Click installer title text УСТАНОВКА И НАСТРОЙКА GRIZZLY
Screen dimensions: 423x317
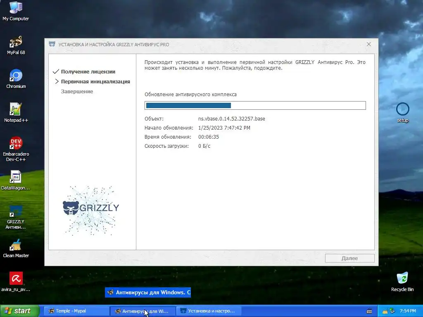[114, 45]
